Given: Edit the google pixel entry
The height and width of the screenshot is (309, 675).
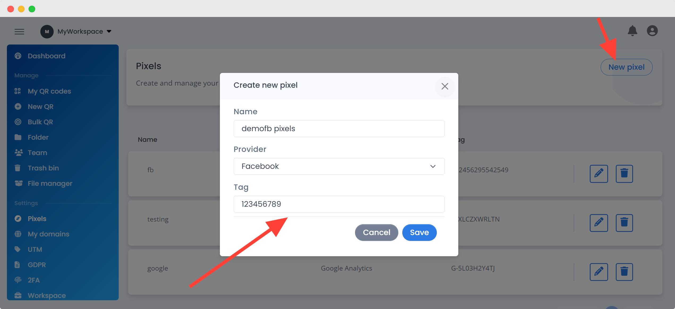Looking at the screenshot, I should tap(599, 272).
